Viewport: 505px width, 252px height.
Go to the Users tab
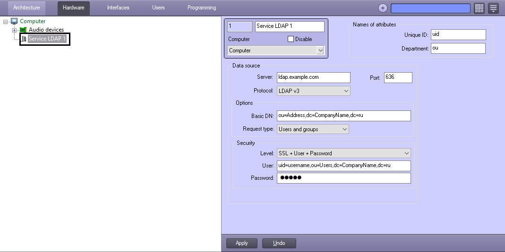coord(158,8)
